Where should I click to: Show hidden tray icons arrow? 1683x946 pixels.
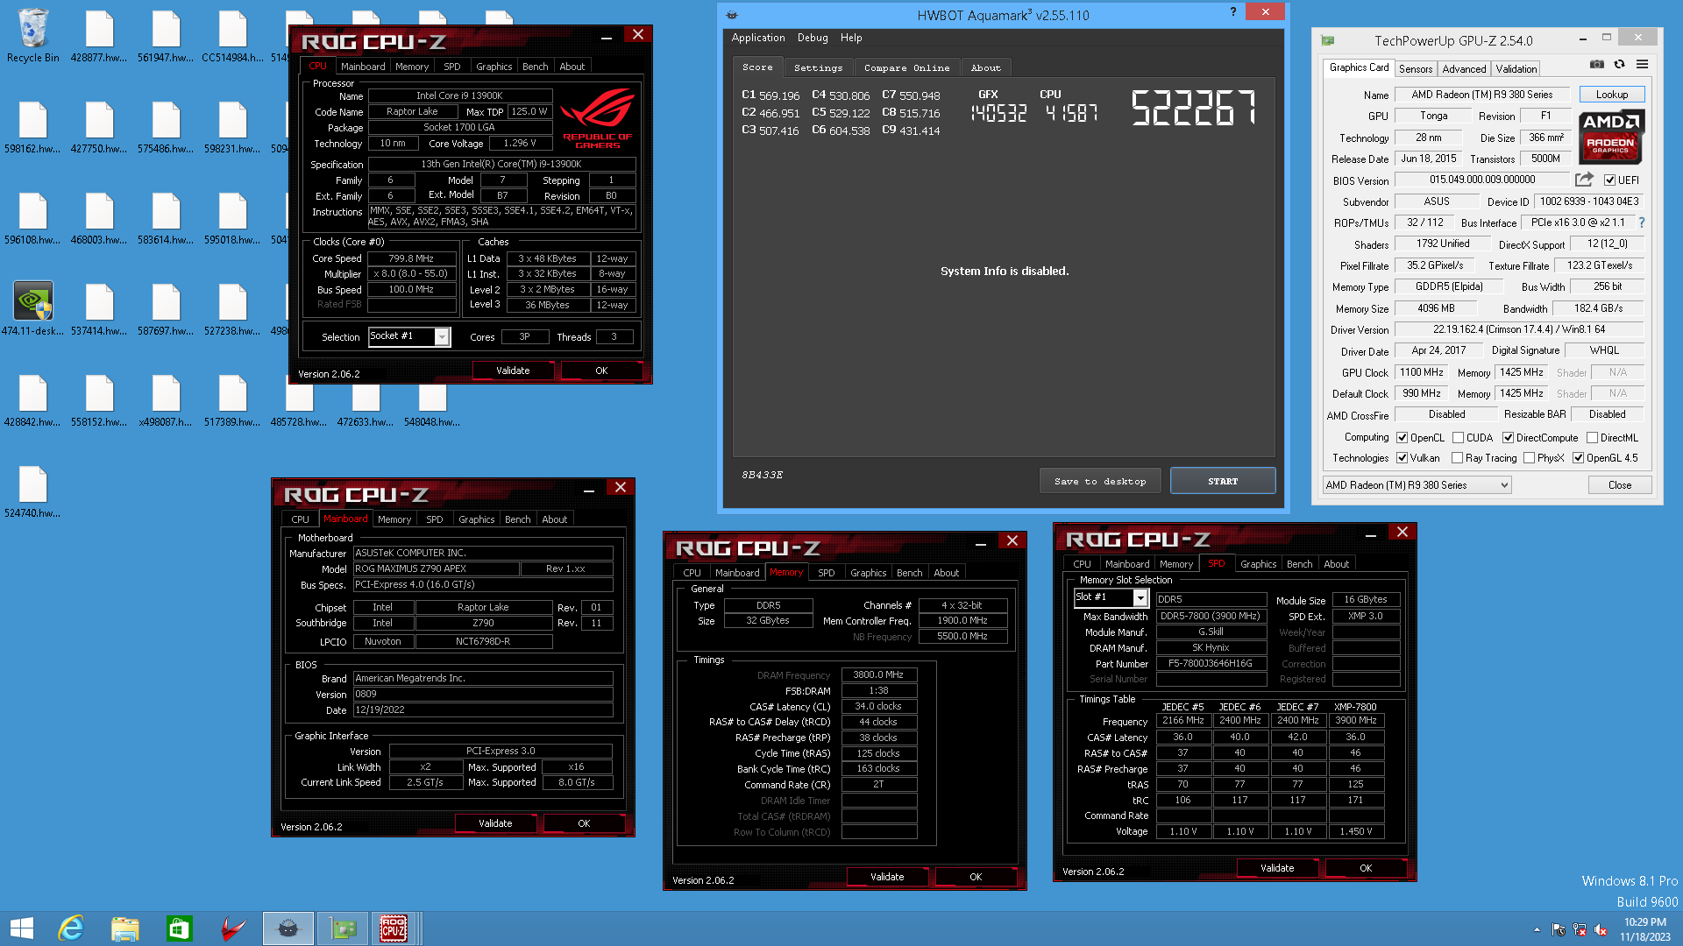click(1537, 929)
